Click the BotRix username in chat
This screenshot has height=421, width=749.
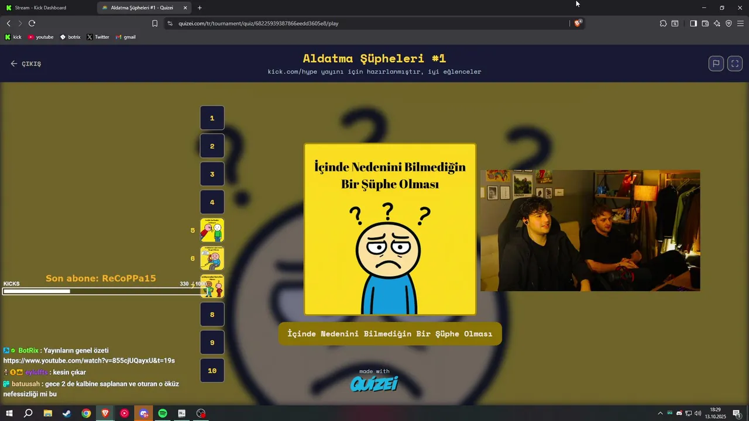[28, 350]
